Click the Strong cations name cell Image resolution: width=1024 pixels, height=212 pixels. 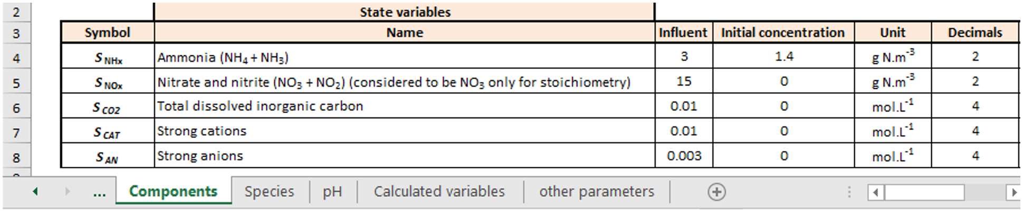[x=404, y=131]
